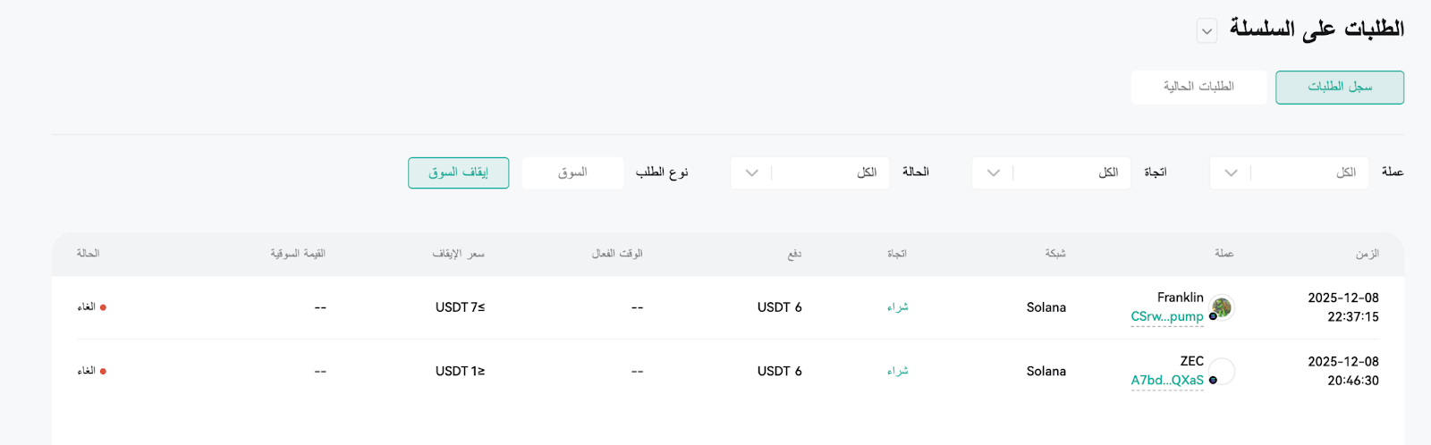Open the الحالة status dropdown
The height and width of the screenshot is (445, 1431).
pos(809,172)
